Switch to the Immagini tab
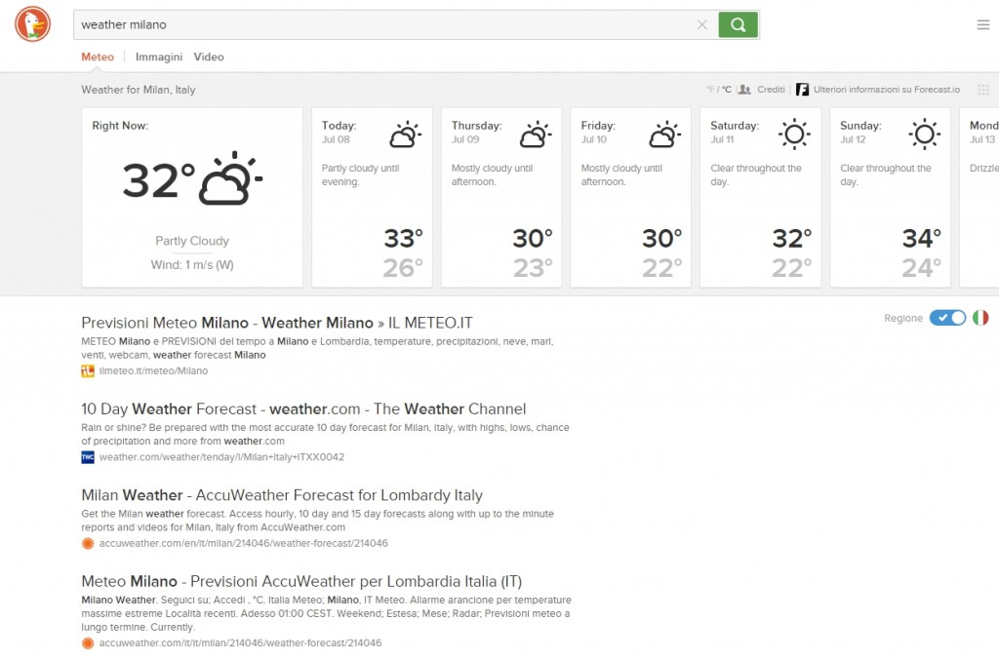 159,57
